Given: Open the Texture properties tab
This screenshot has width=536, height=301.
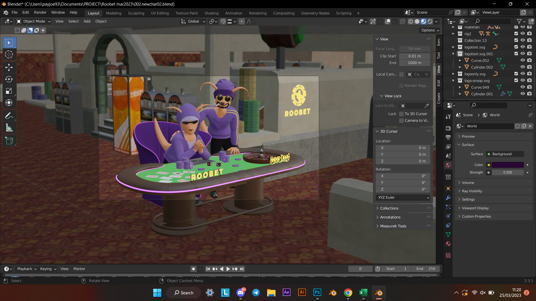Looking at the screenshot, I should pyautogui.click(x=448, y=255).
